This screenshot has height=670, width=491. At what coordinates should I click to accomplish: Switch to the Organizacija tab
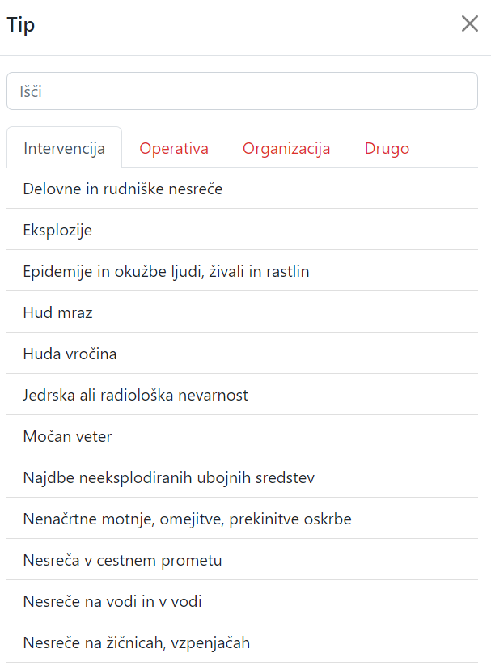coord(286,148)
